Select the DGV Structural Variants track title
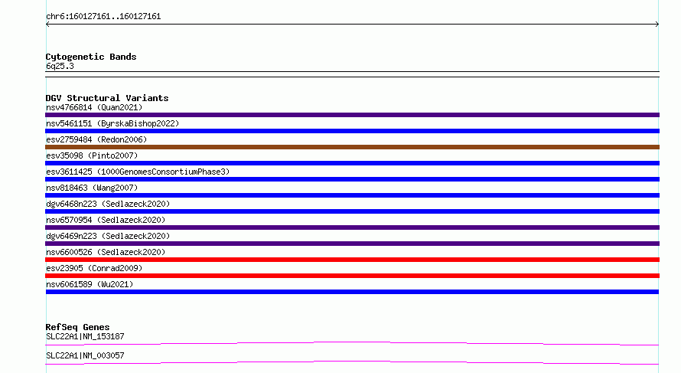Screen dimensions: 681x373 (107, 98)
